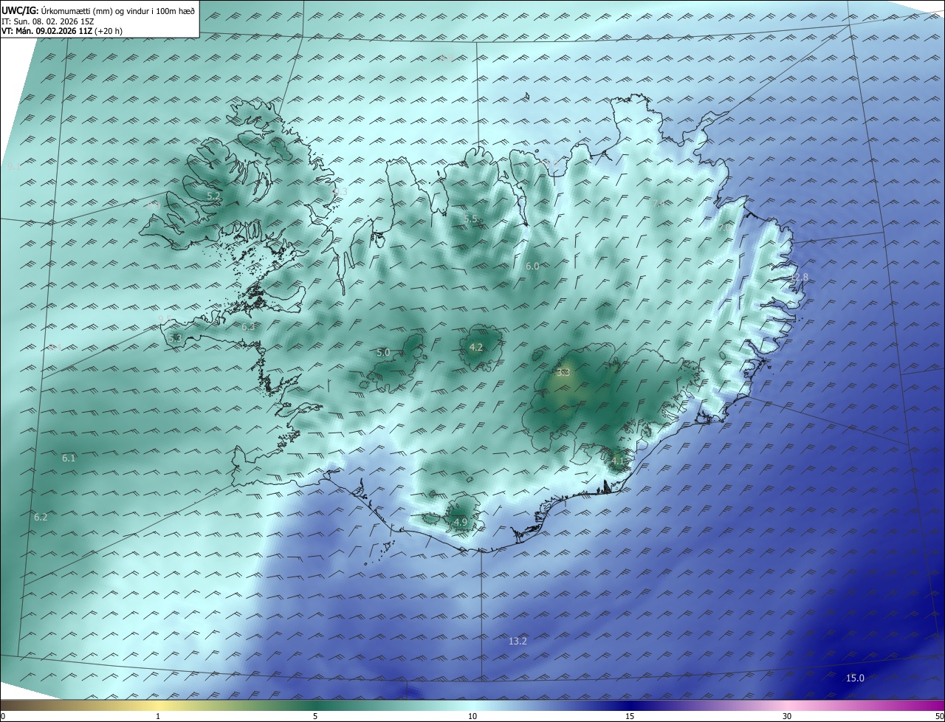
Task: Click the 12.8 value on the east coast
Action: (800, 278)
